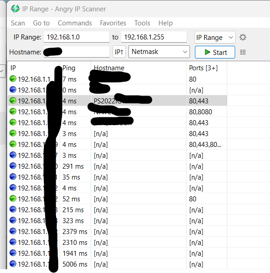The width and height of the screenshot is (270, 273).
Task: Click the select fetchers list icon
Action: (x=243, y=52)
